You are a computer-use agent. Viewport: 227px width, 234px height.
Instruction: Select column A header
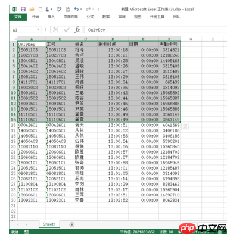click(32, 39)
